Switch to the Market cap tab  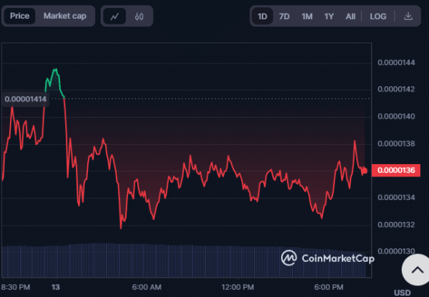tap(65, 16)
